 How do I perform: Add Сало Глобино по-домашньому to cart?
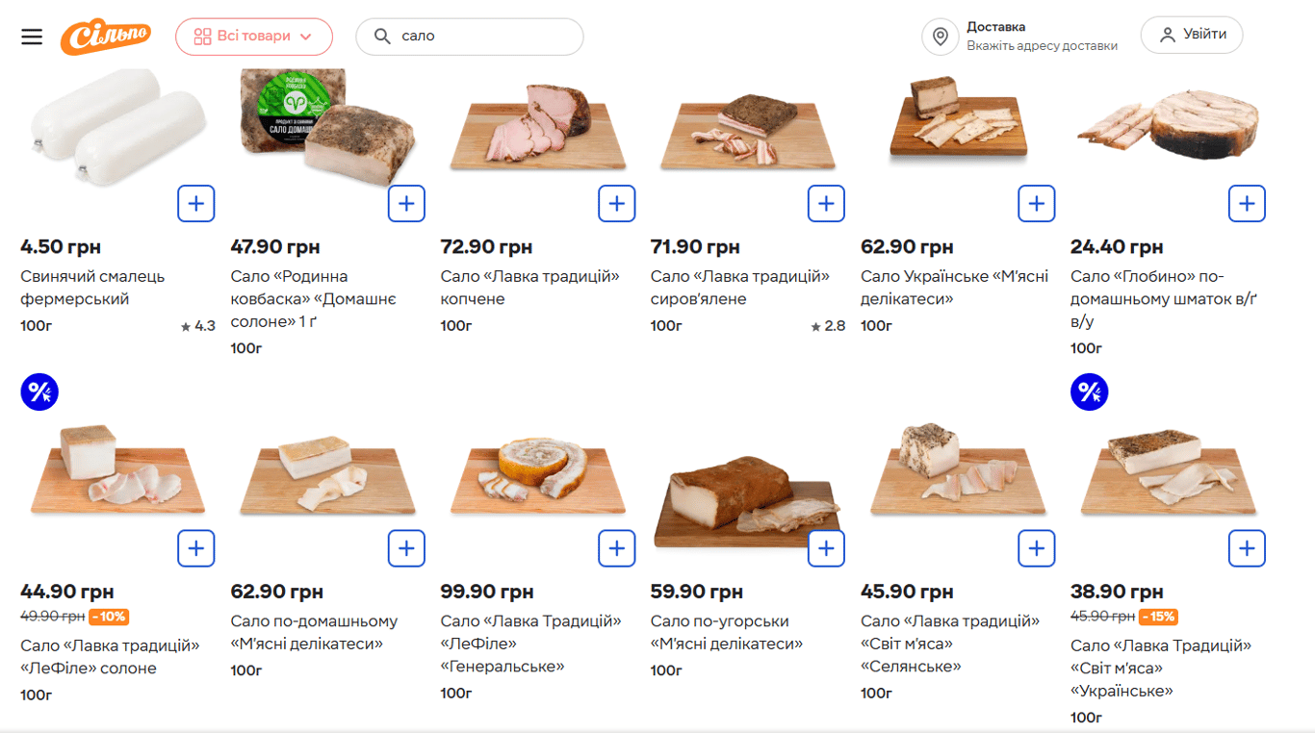1247,204
